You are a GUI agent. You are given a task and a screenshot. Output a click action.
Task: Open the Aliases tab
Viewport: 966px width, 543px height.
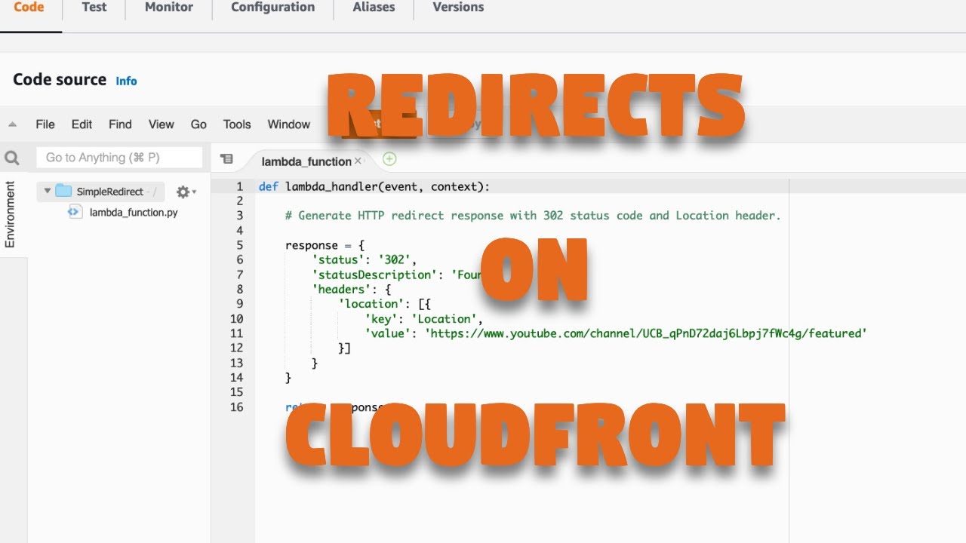point(374,8)
